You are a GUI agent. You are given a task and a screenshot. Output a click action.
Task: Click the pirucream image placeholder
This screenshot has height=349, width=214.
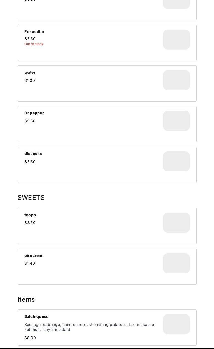click(176, 263)
